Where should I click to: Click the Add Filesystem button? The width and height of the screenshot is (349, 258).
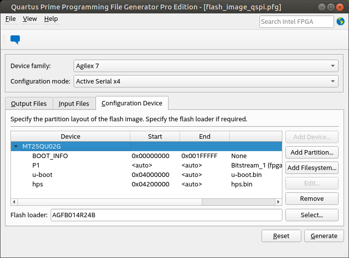[x=312, y=168]
